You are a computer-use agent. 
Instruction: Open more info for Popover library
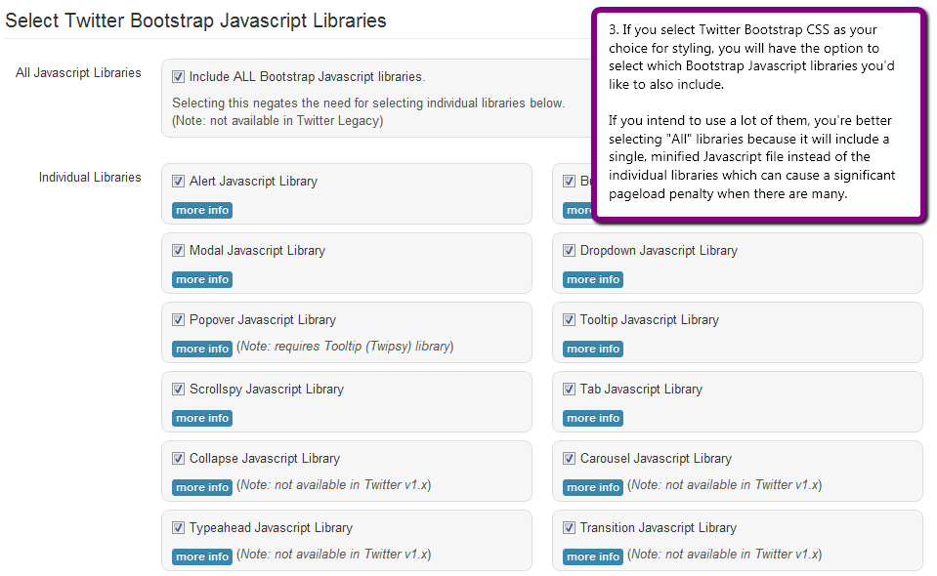[x=202, y=349]
